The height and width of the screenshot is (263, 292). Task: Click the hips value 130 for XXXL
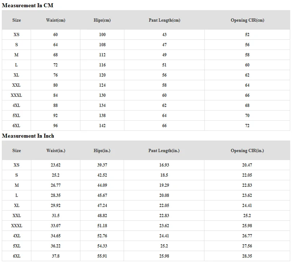click(x=102, y=95)
